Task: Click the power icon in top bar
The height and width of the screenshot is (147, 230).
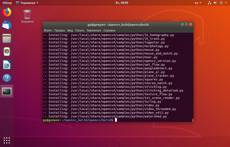Action: 221,3
